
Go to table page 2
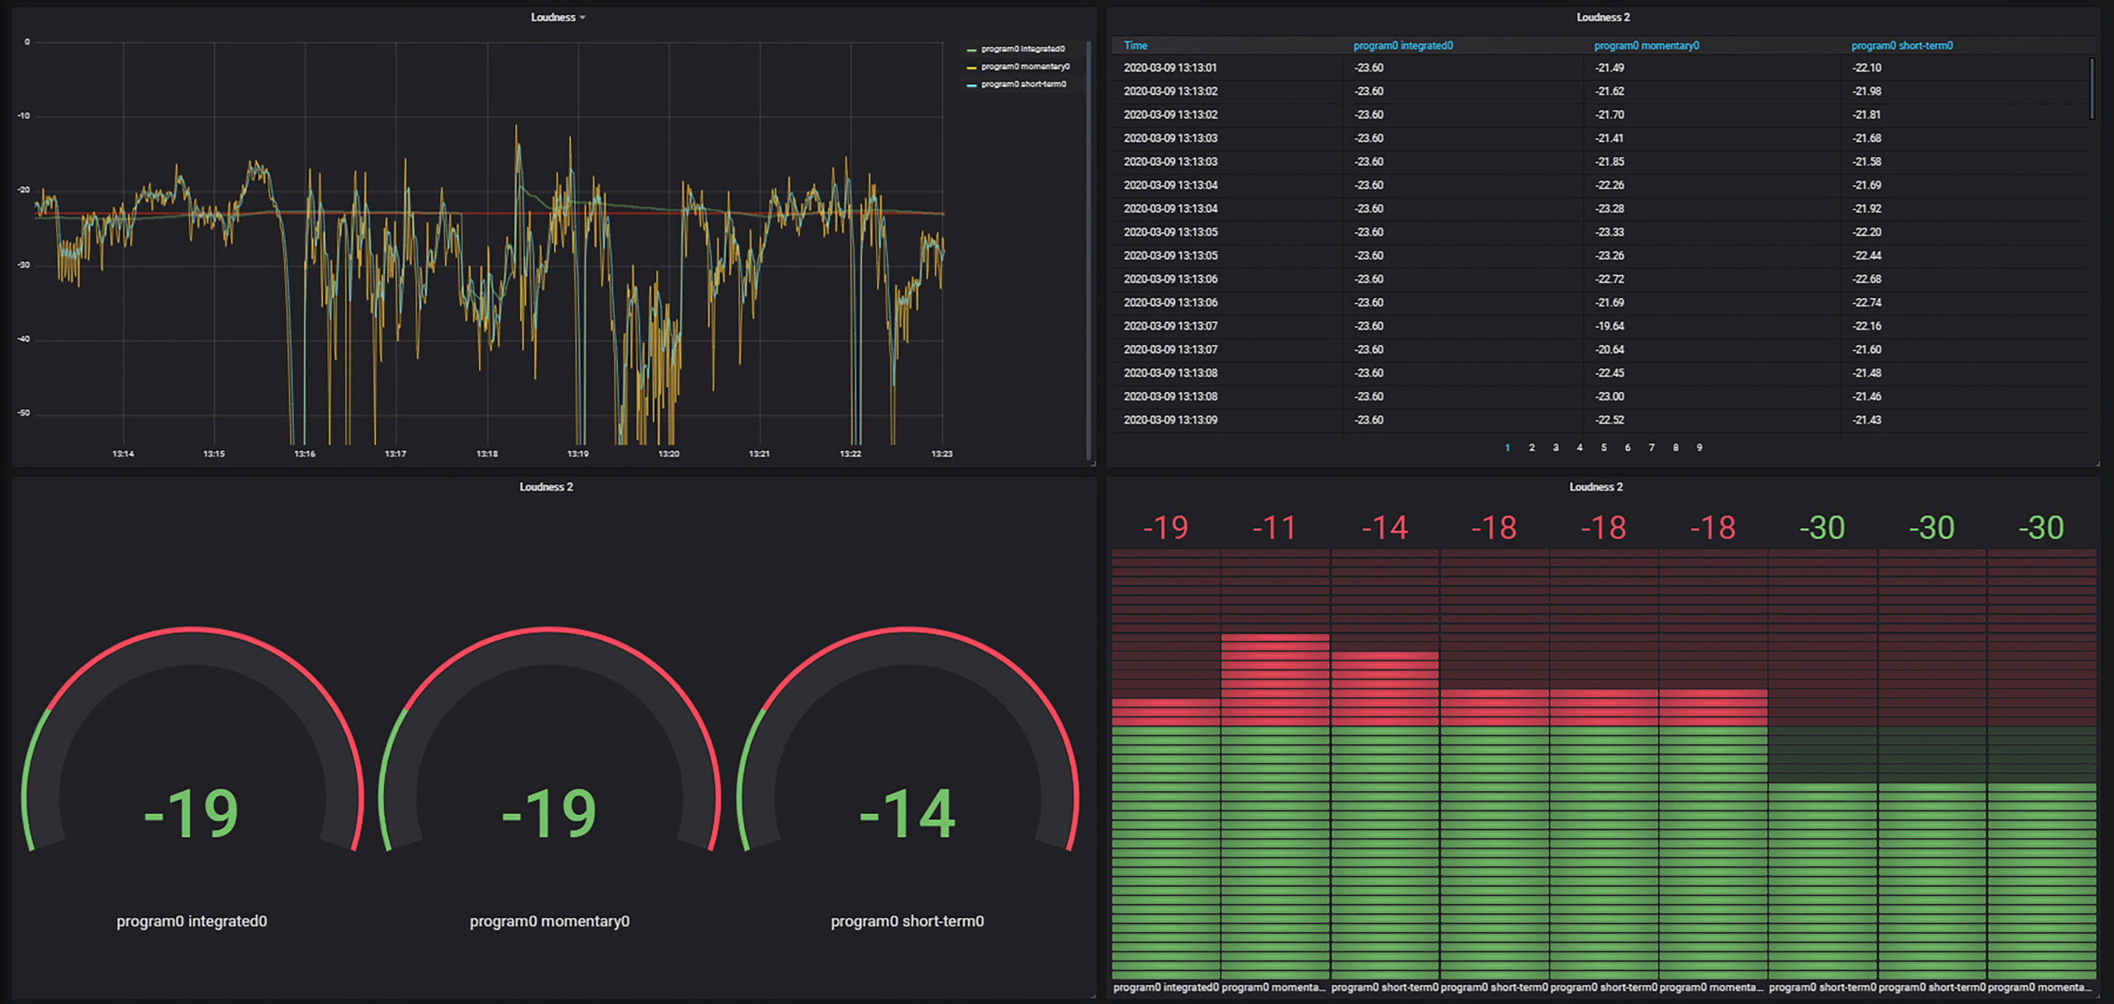(1532, 448)
